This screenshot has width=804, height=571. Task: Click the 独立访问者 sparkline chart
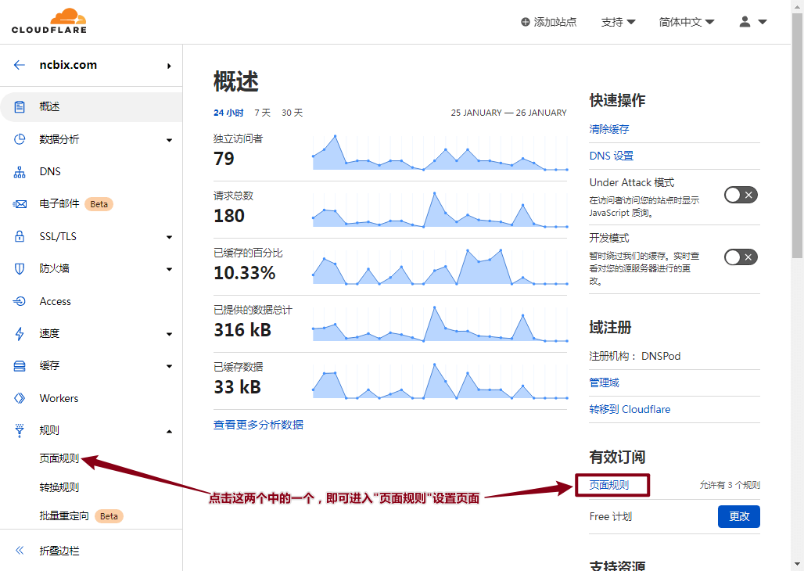(x=440, y=153)
